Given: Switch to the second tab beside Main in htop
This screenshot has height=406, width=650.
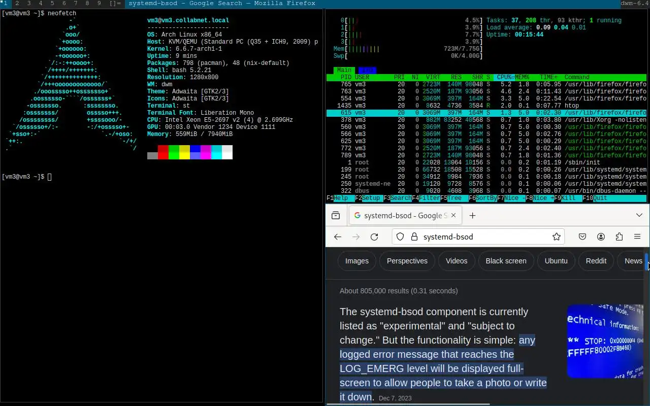Looking at the screenshot, I should 367,70.
